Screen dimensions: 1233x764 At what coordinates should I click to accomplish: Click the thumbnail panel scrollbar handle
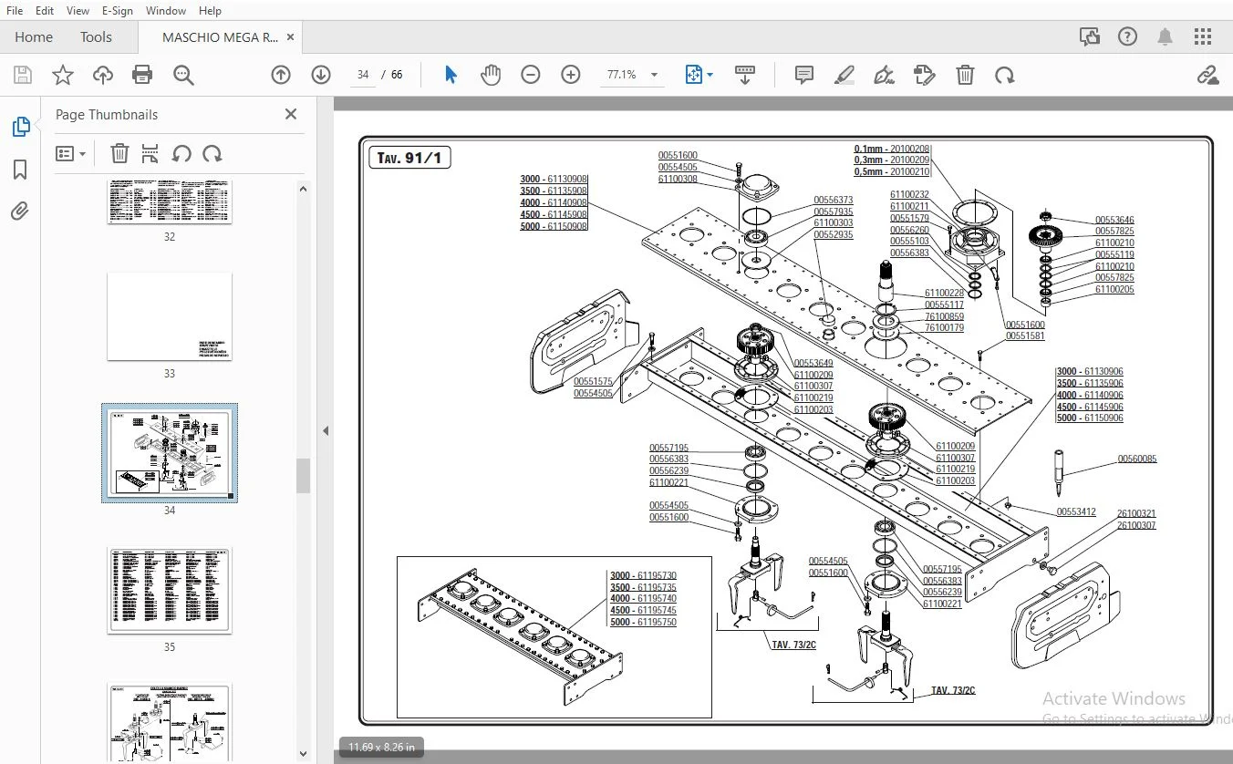pos(303,476)
